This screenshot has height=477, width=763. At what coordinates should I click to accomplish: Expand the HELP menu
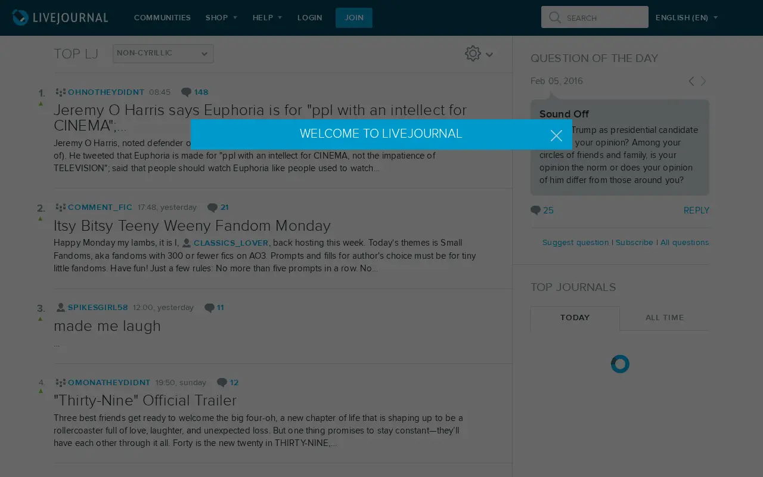tap(267, 18)
